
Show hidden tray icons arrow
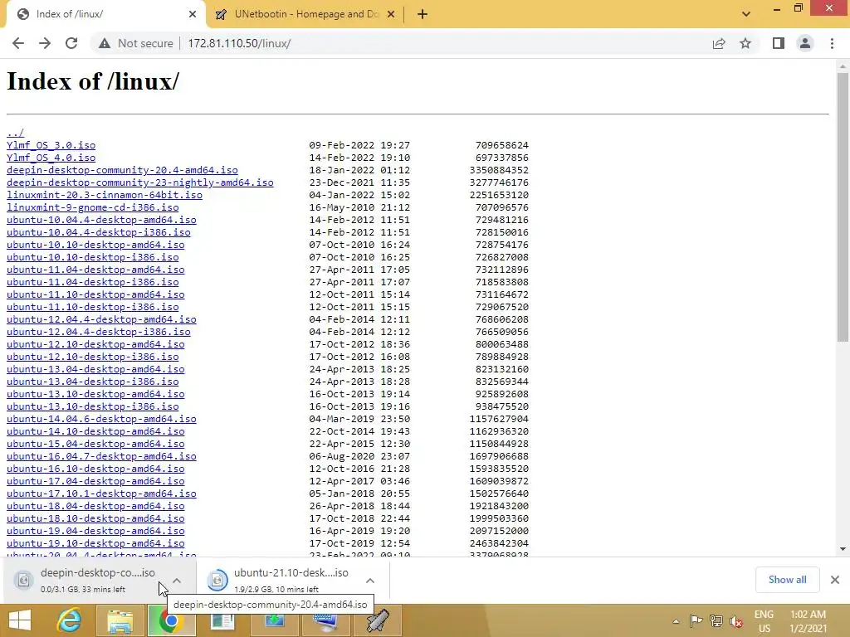(676, 621)
